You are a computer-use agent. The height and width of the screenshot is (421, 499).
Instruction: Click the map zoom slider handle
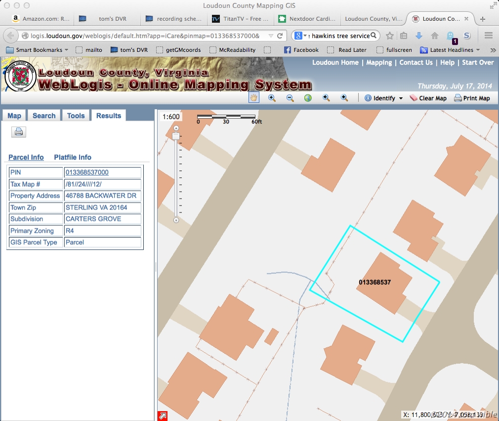tap(175, 135)
